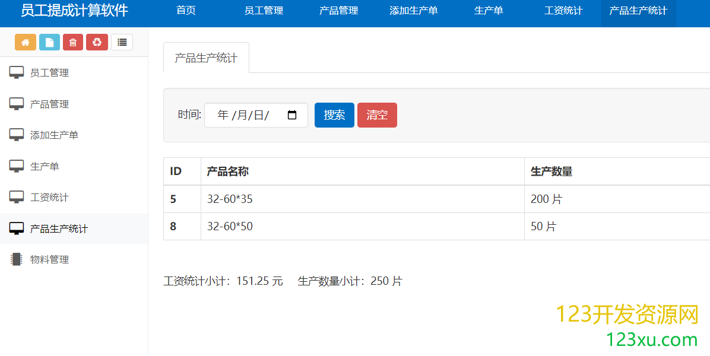Click the 生产数量 column header
710x356 pixels.
[551, 171]
